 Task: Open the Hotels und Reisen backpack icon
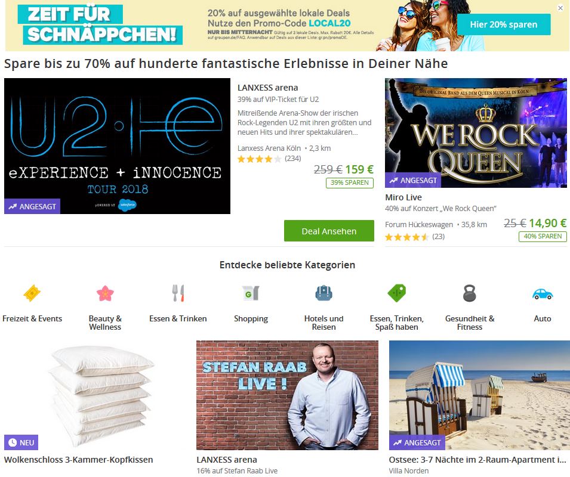(324, 293)
